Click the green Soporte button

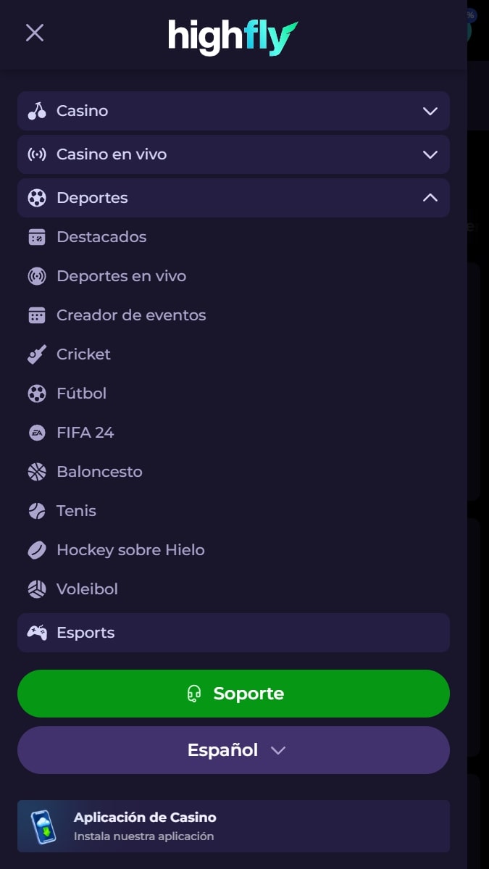click(x=233, y=694)
